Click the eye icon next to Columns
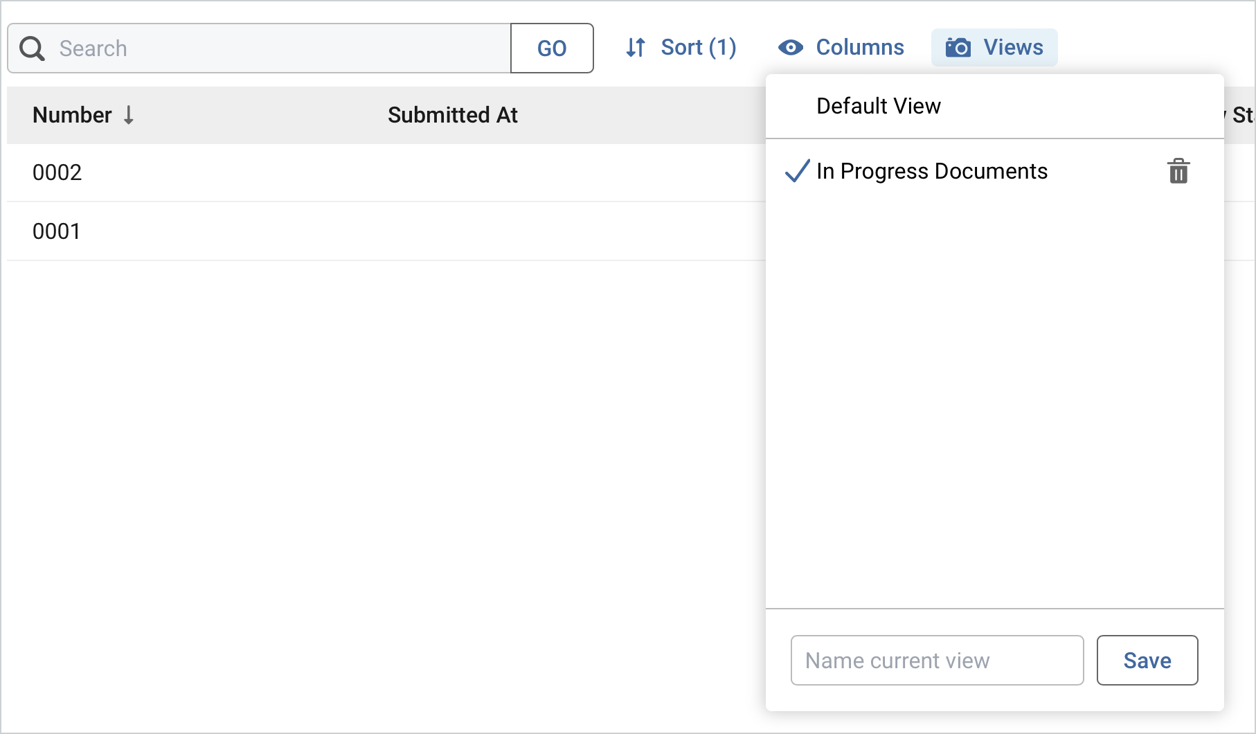 click(789, 47)
